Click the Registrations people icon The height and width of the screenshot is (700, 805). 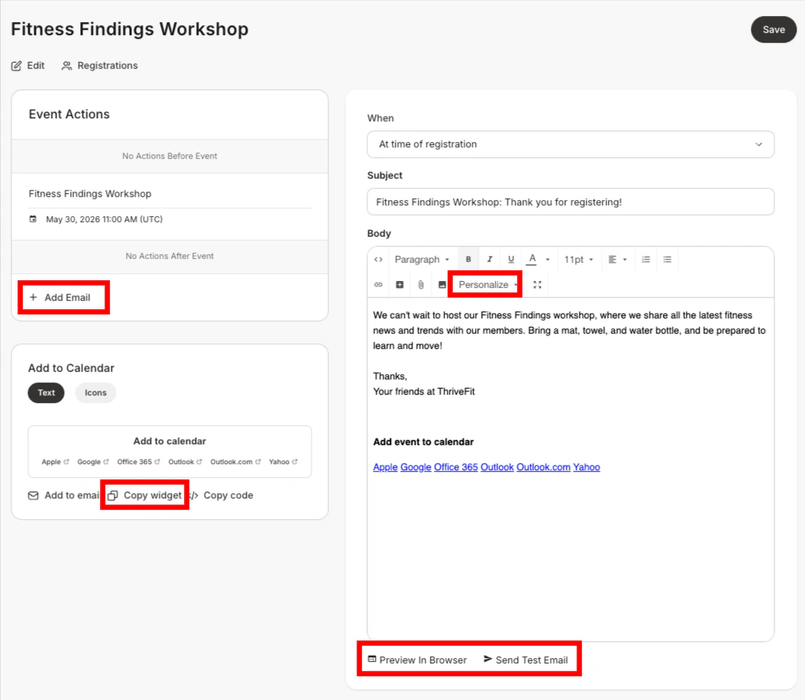click(x=66, y=66)
